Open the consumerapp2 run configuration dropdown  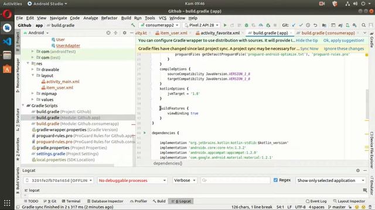(159, 25)
